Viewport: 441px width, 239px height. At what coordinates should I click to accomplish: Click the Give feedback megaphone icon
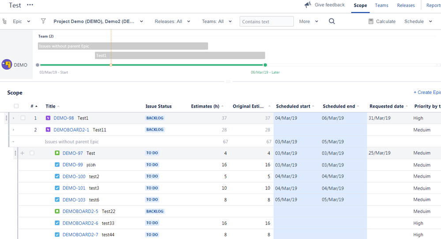pyautogui.click(x=308, y=5)
